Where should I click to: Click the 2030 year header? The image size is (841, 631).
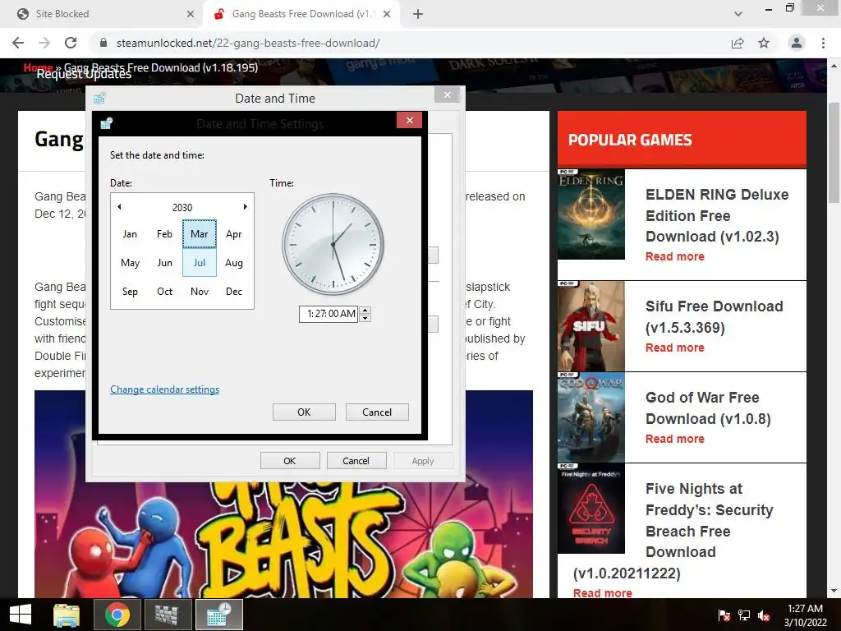pos(182,207)
